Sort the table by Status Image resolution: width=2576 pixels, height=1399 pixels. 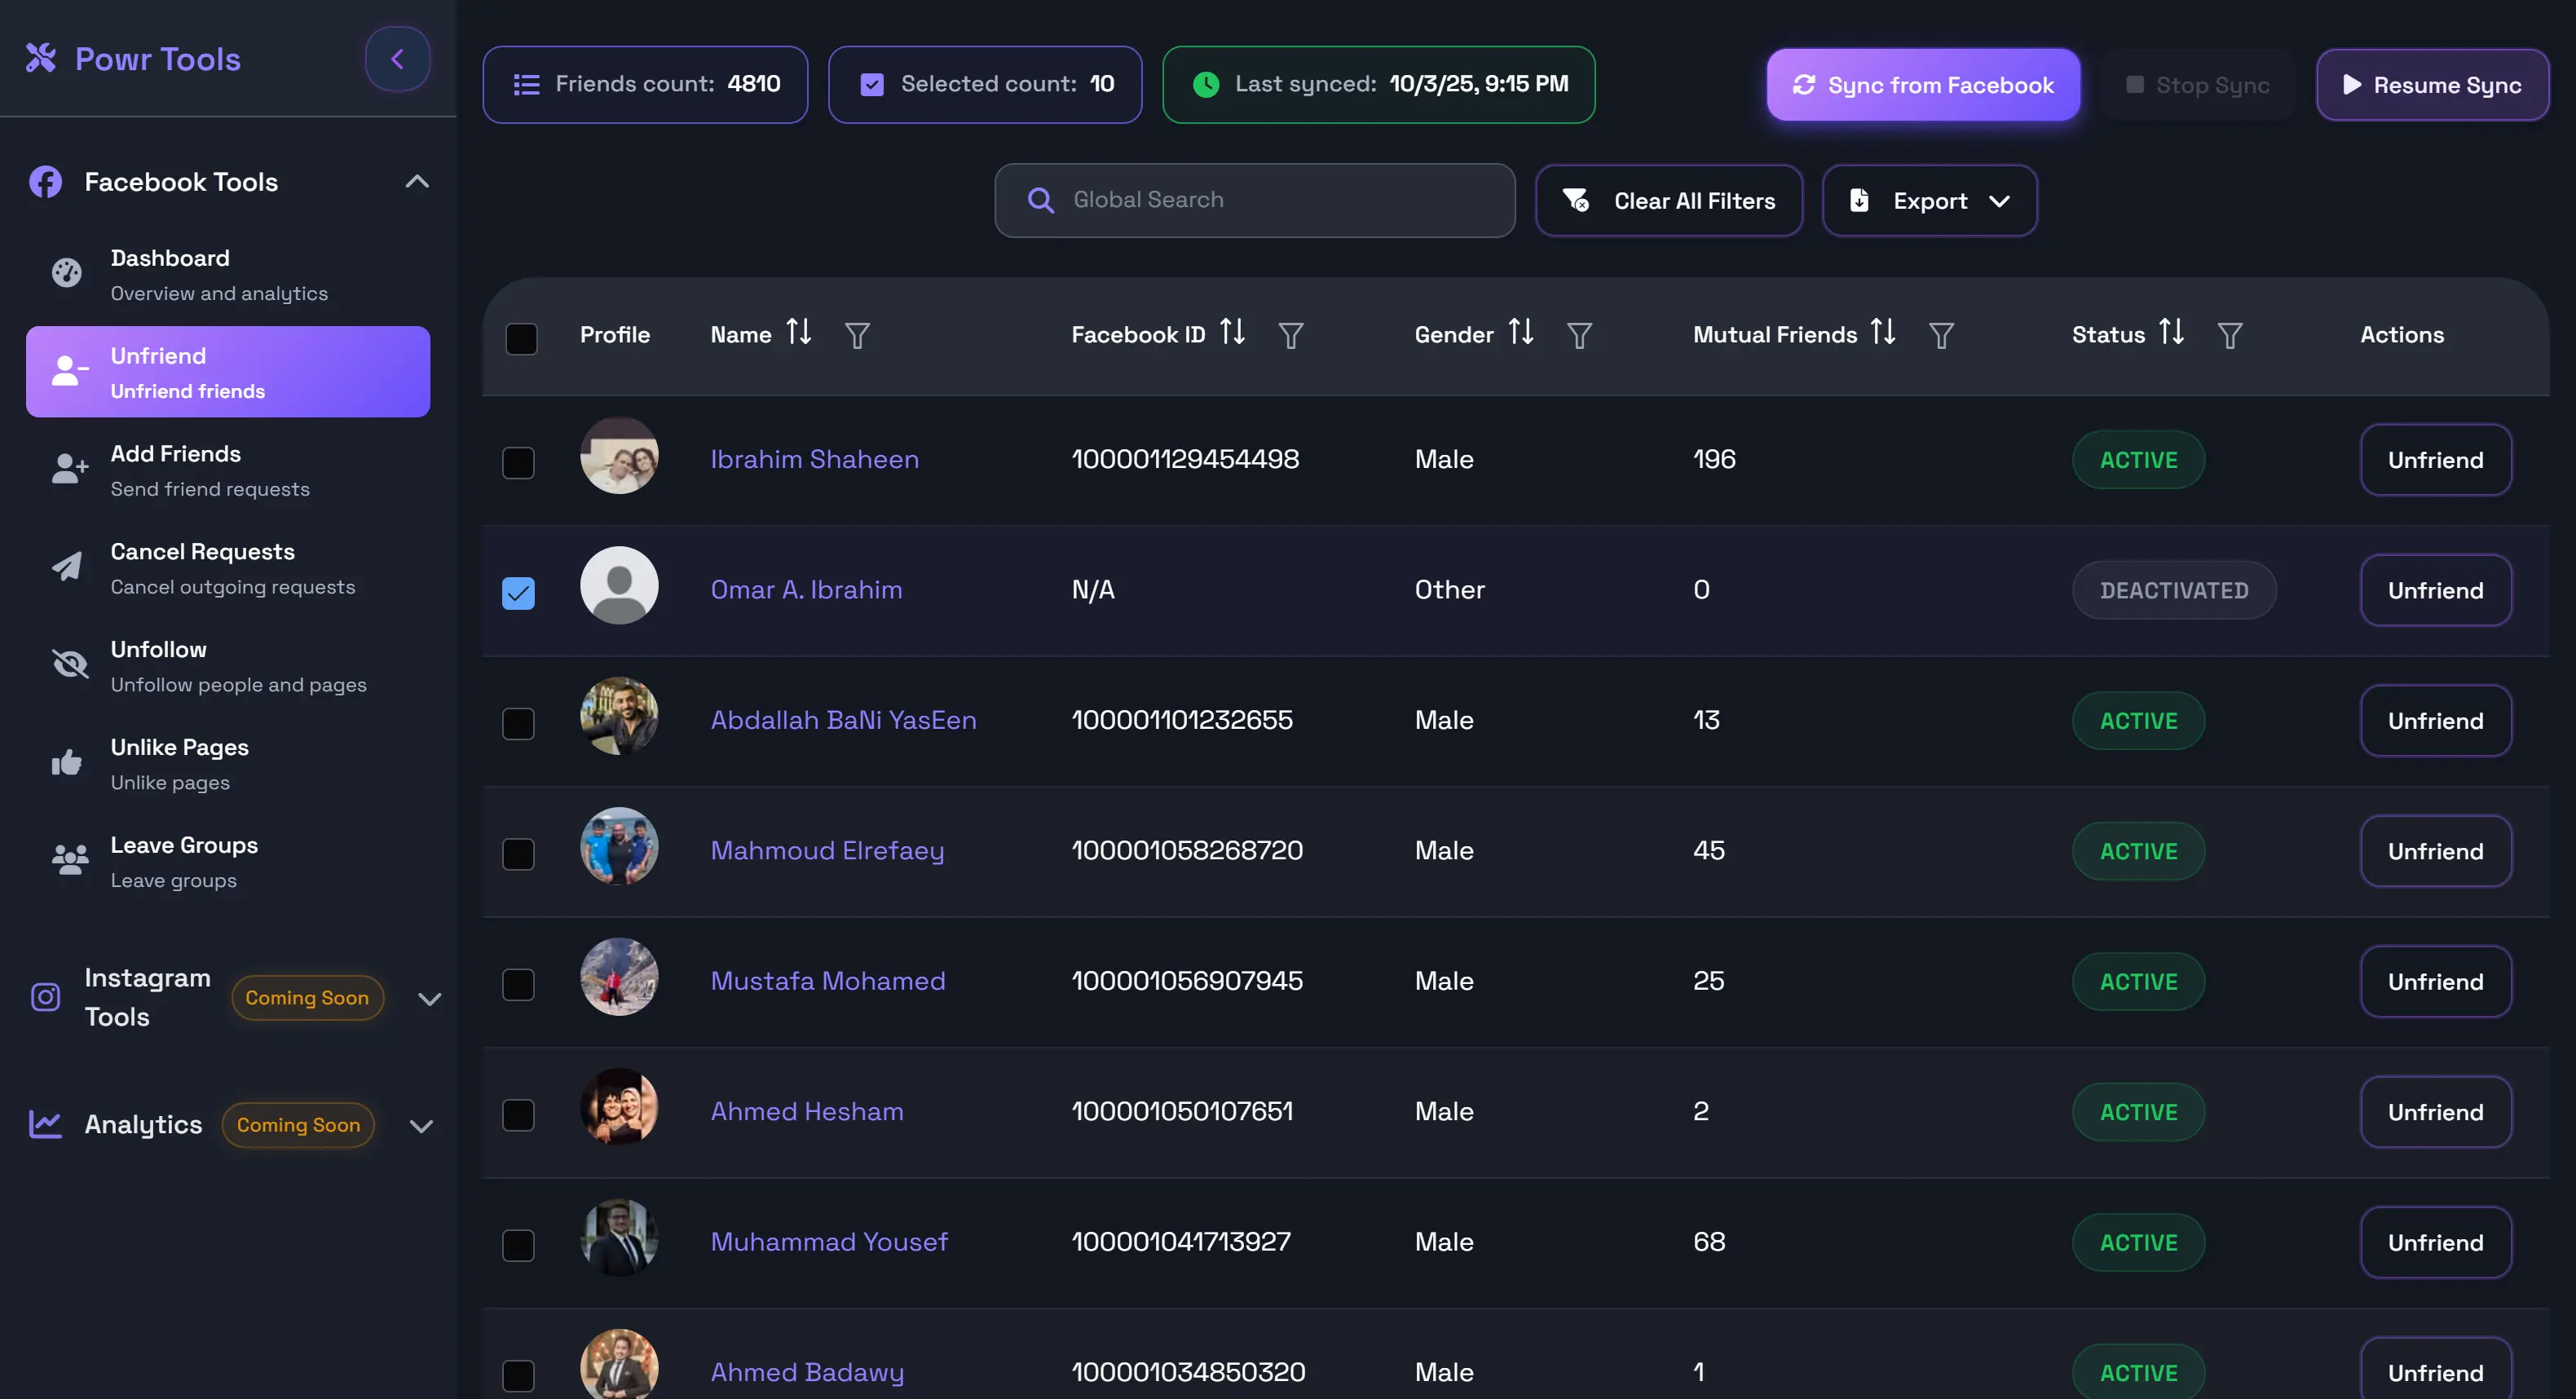(2171, 331)
